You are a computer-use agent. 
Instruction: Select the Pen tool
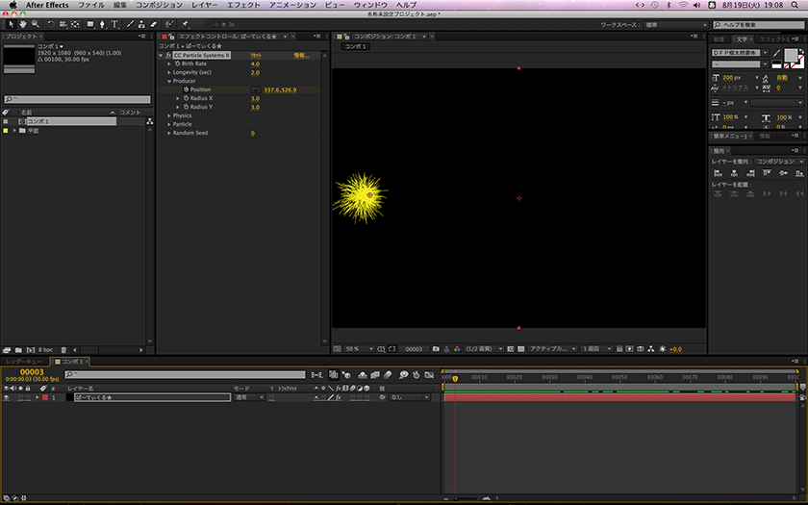click(x=102, y=24)
